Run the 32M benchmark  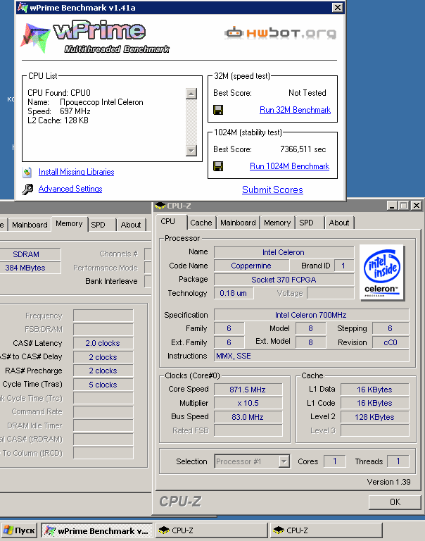coord(295,110)
